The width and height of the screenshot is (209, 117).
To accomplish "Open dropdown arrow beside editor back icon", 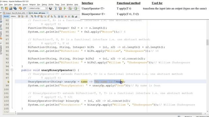I will (x=24, y=16).
